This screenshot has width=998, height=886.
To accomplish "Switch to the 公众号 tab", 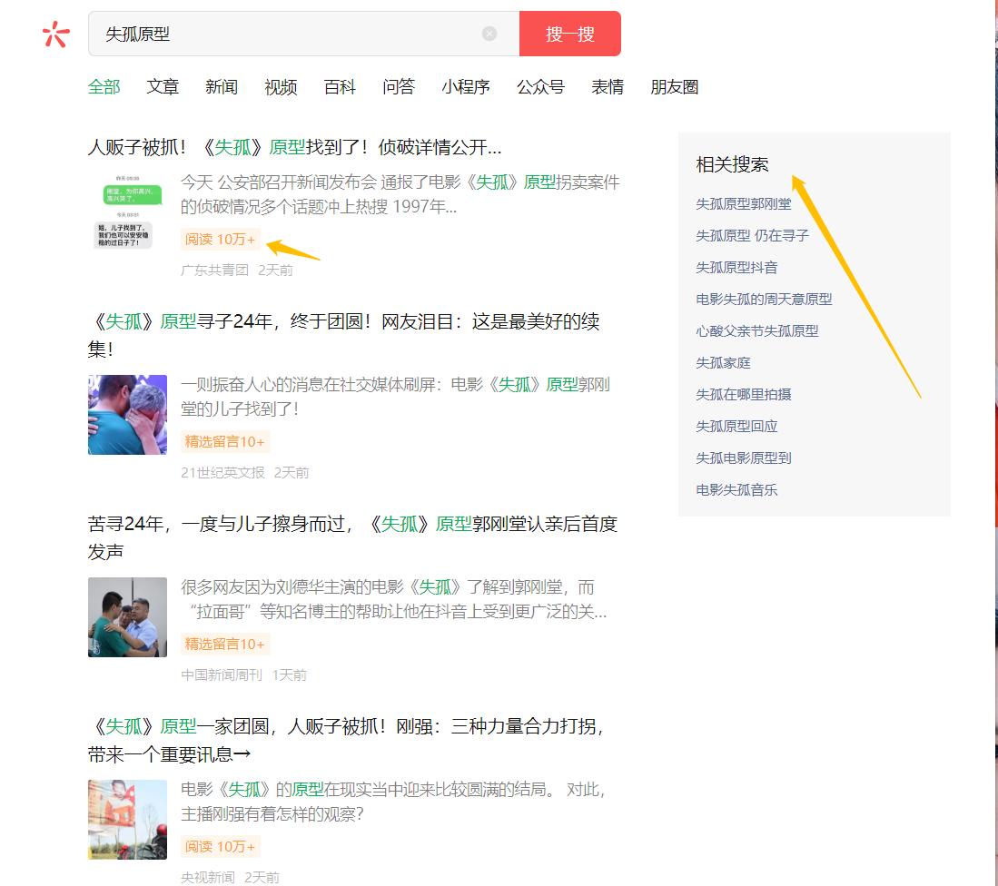I will coord(540,86).
